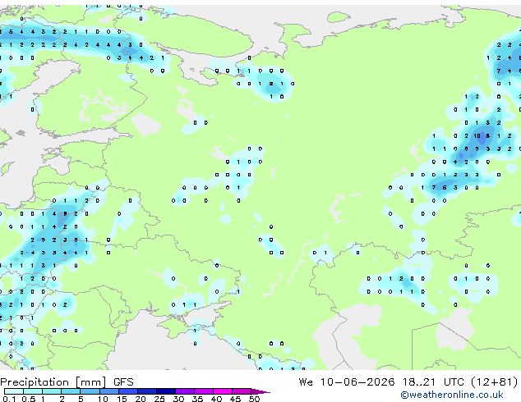The width and height of the screenshot is (521, 402).
Task: Click the legend arrow tip above 50 mm
Action: click(260, 391)
